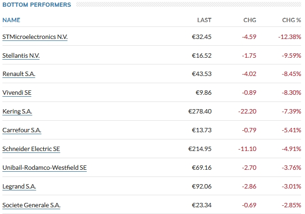This screenshot has width=305, height=214.
Task: Click the NAME column header
Action: coord(11,20)
